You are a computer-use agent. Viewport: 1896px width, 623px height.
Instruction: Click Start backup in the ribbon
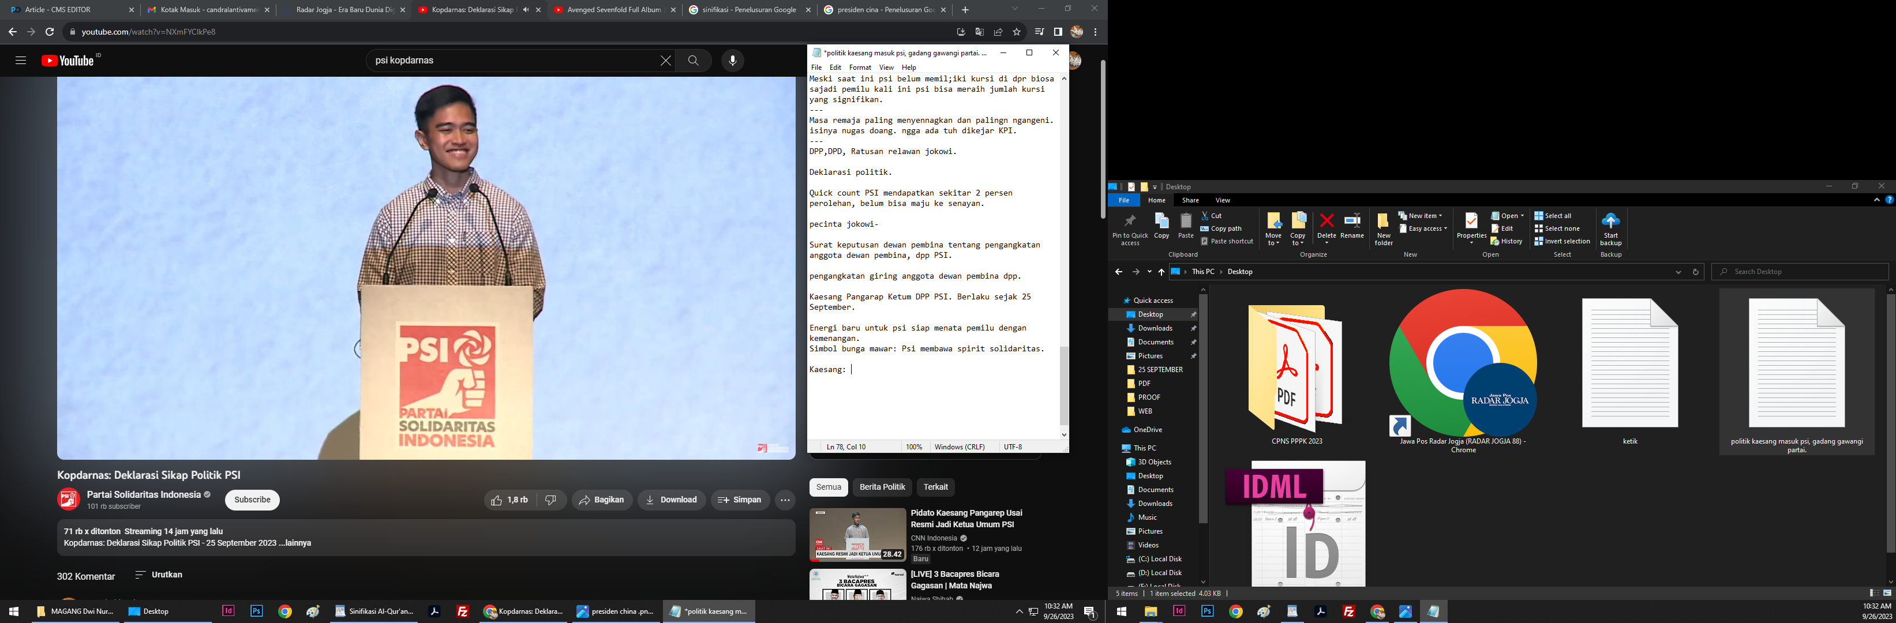tap(1610, 229)
